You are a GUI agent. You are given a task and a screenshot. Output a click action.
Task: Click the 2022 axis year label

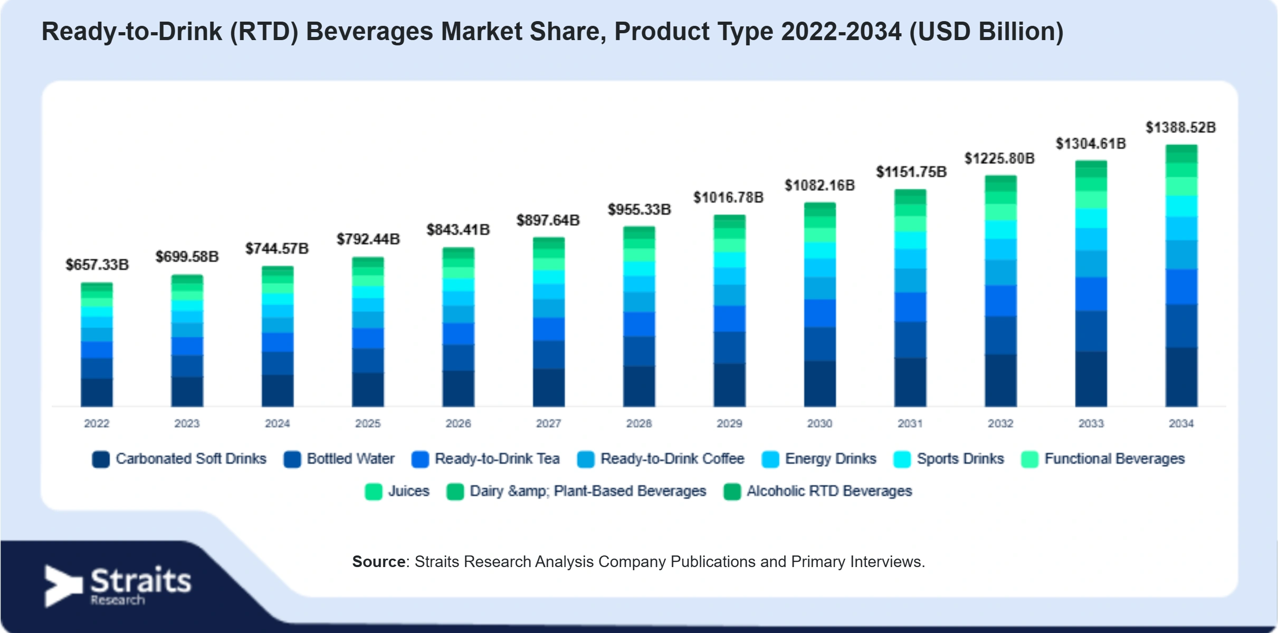97,424
